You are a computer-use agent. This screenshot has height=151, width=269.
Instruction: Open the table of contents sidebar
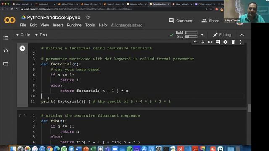pos(5,38)
